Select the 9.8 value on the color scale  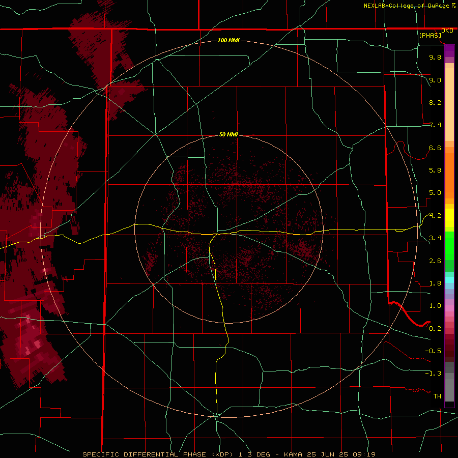(435, 57)
